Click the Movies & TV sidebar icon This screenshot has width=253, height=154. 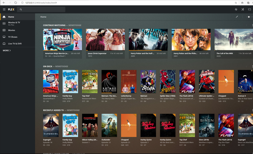click(4, 23)
